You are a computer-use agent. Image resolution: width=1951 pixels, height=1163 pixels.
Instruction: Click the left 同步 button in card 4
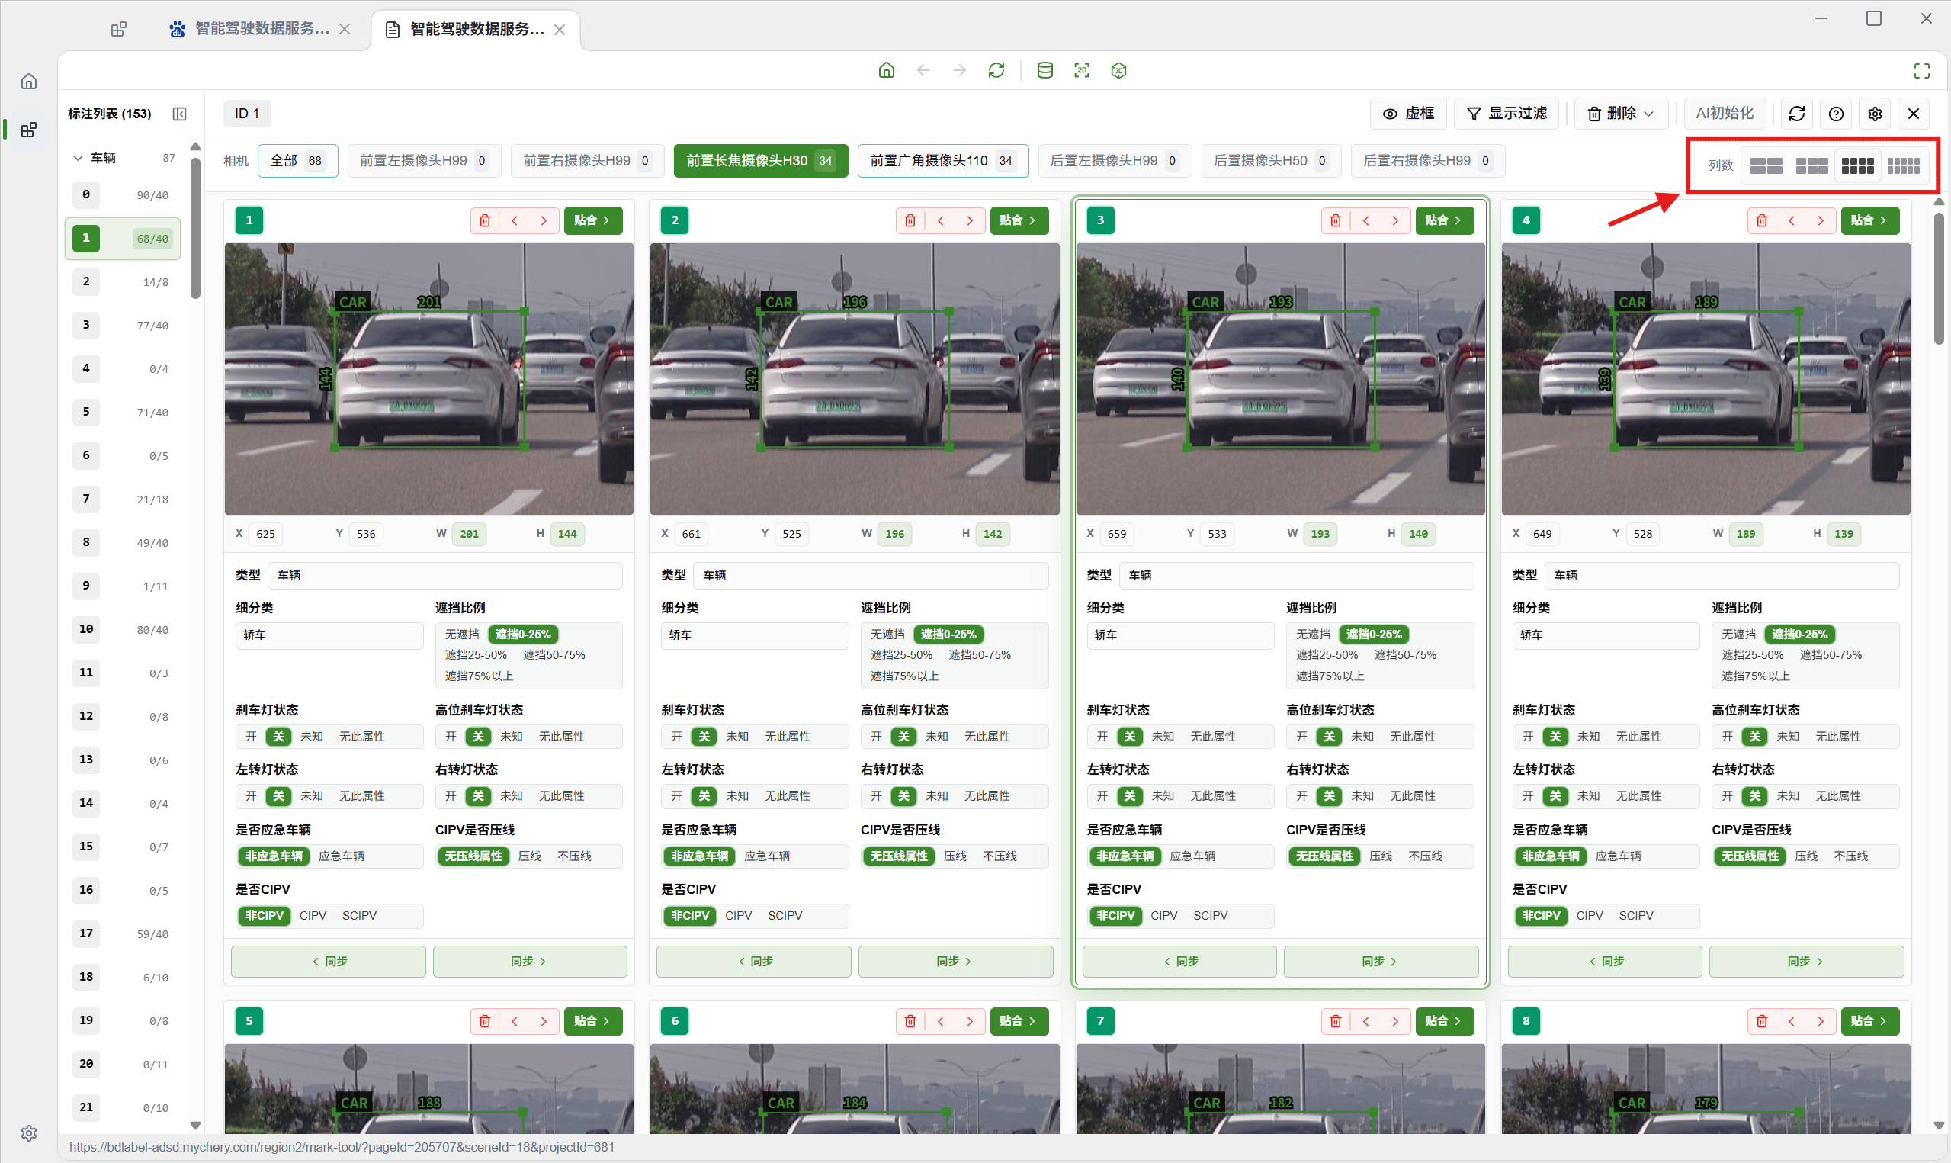point(1605,962)
